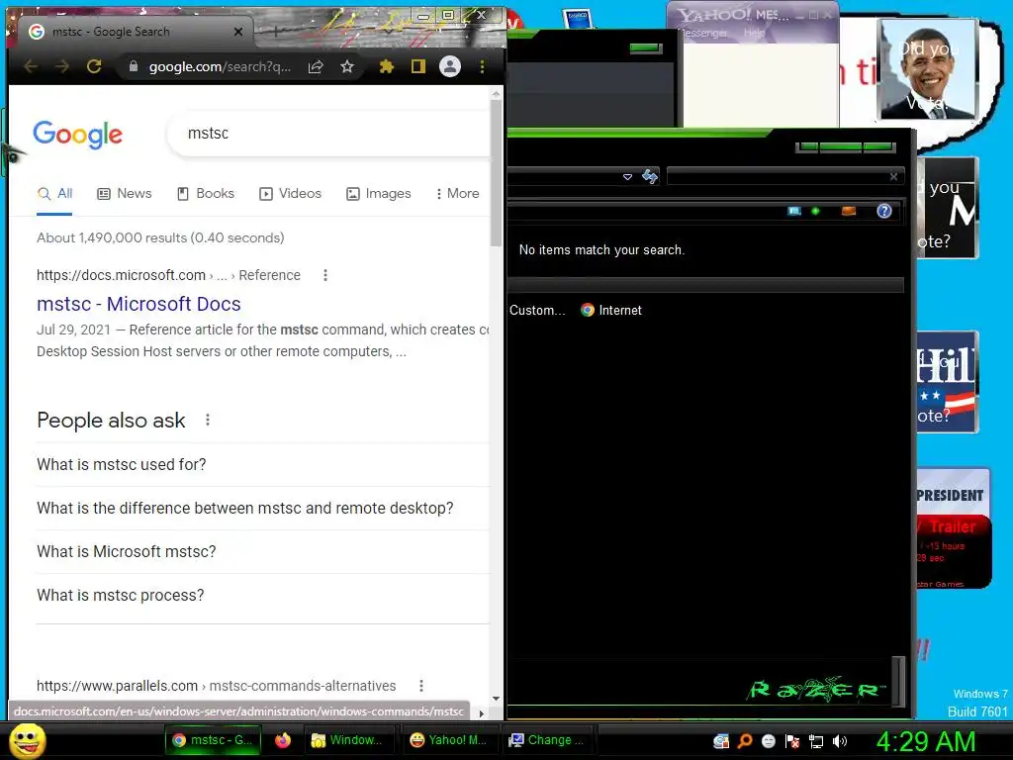1013x760 pixels.
Task: Switch to Change... taskbar button
Action: pos(547,740)
